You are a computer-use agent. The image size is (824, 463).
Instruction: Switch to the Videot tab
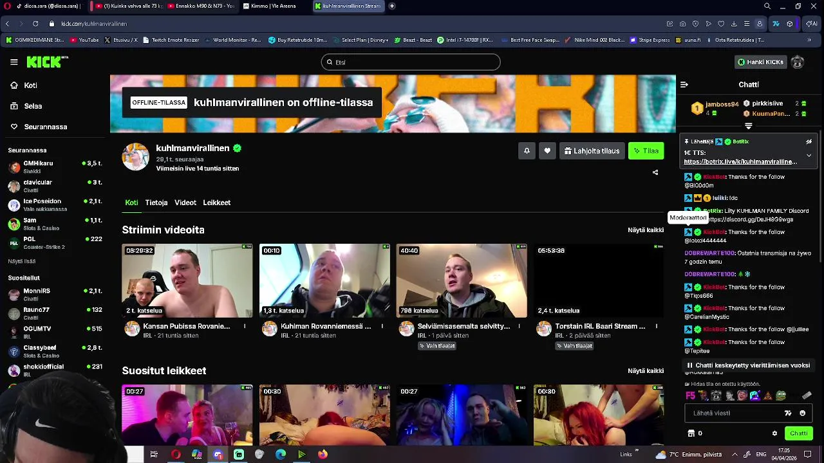tap(185, 203)
